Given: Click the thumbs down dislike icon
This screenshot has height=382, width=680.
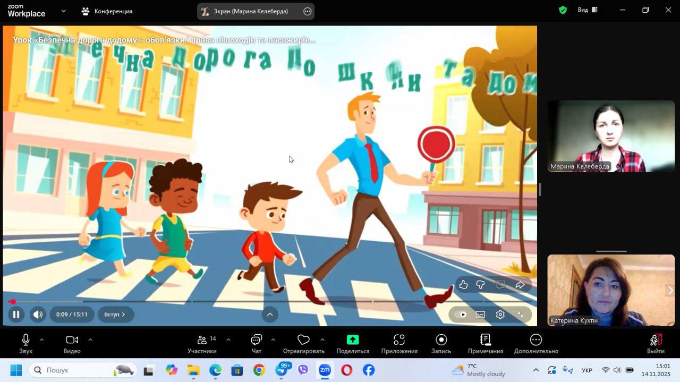Looking at the screenshot, I should click(x=480, y=285).
